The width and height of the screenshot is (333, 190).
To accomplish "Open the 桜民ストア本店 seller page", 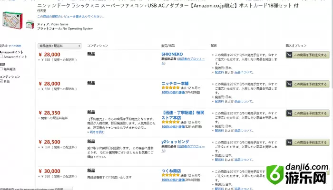I will pyautogui.click(x=183, y=115).
